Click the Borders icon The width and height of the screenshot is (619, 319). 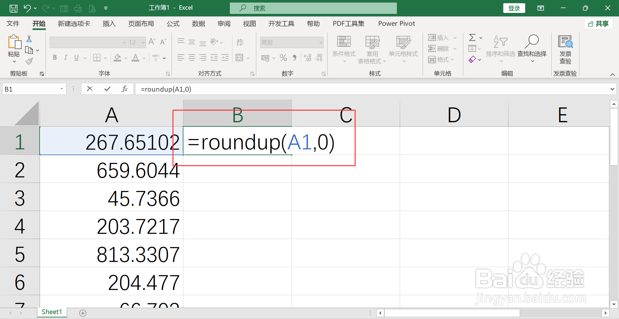coord(97,58)
